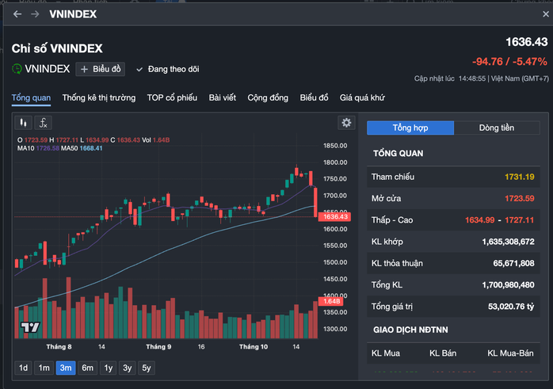Open chart settings gear icon
Screen dimensions: 553x389
(x=345, y=123)
